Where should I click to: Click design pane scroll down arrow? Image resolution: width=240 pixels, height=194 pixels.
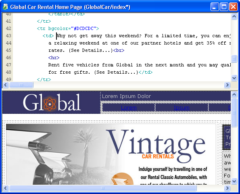click(234, 181)
